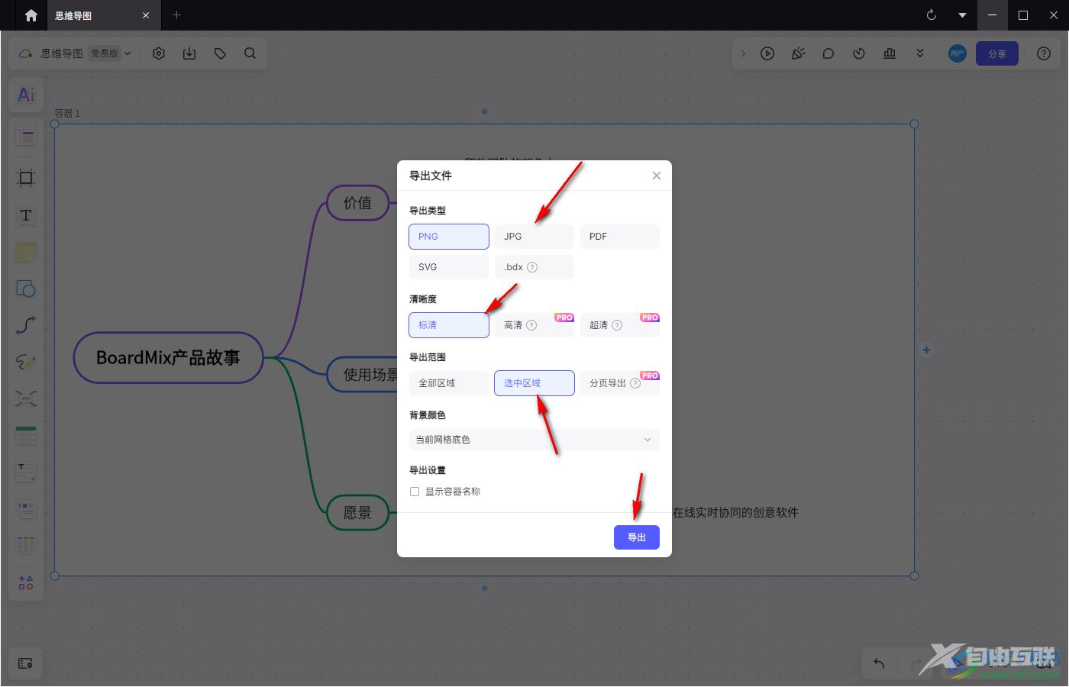Click the 分享 share button
This screenshot has height=687, width=1069.
click(997, 53)
